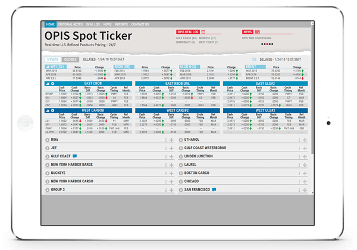Click the DELAYED link next to ICE
The width and height of the screenshot is (357, 250).
pos(266,59)
